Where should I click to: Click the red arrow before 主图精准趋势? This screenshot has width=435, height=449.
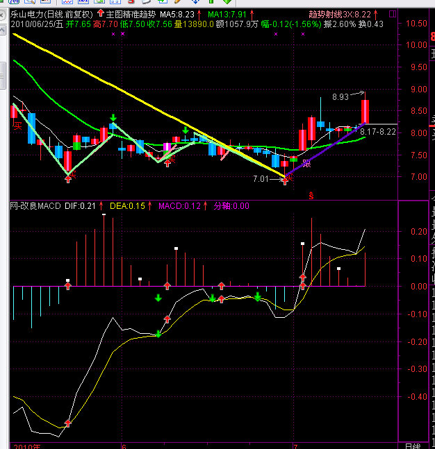pos(100,13)
